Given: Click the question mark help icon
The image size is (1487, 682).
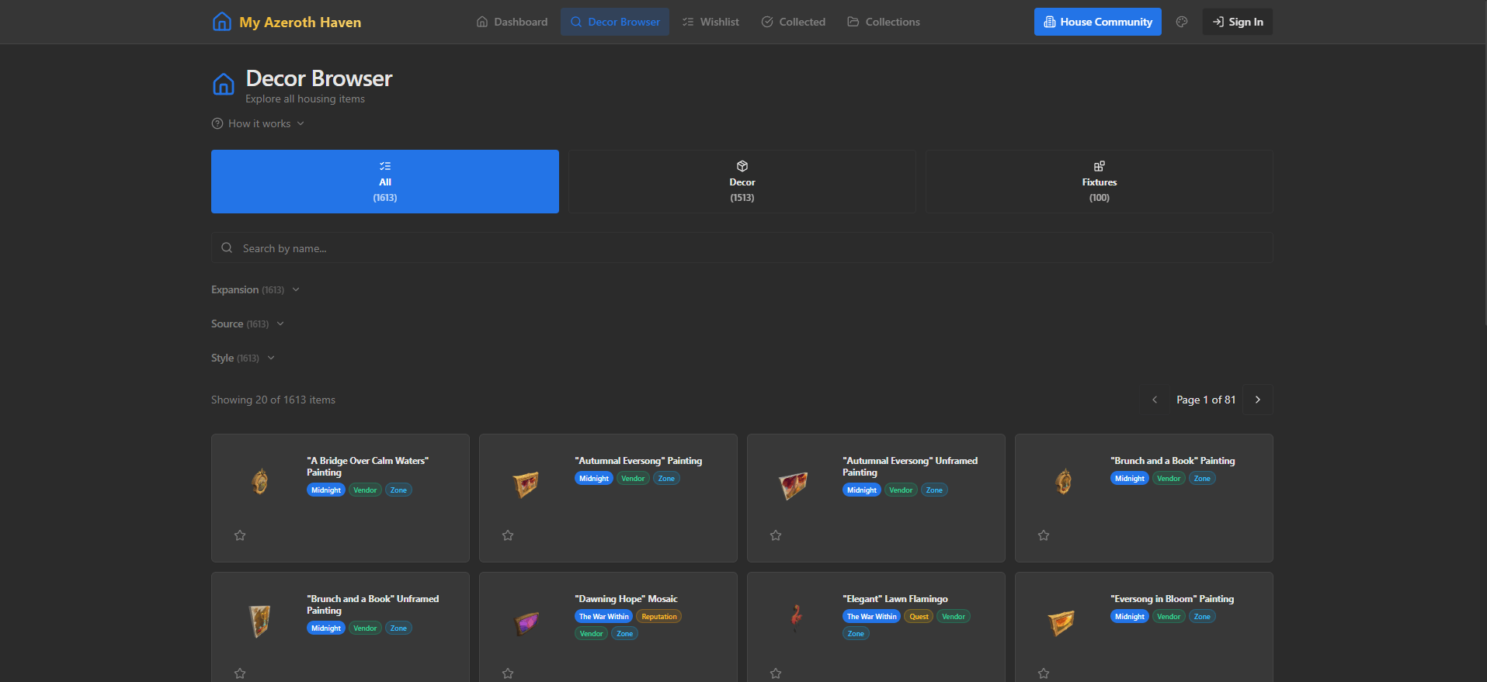Looking at the screenshot, I should (x=217, y=123).
